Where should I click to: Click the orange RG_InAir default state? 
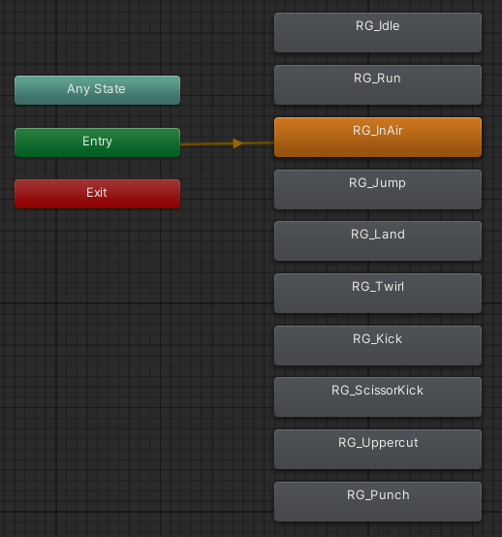(378, 137)
